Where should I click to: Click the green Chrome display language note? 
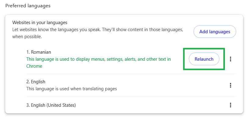click(x=99, y=63)
